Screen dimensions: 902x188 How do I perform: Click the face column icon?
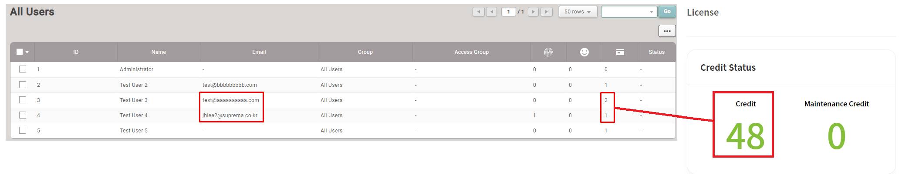(x=584, y=52)
